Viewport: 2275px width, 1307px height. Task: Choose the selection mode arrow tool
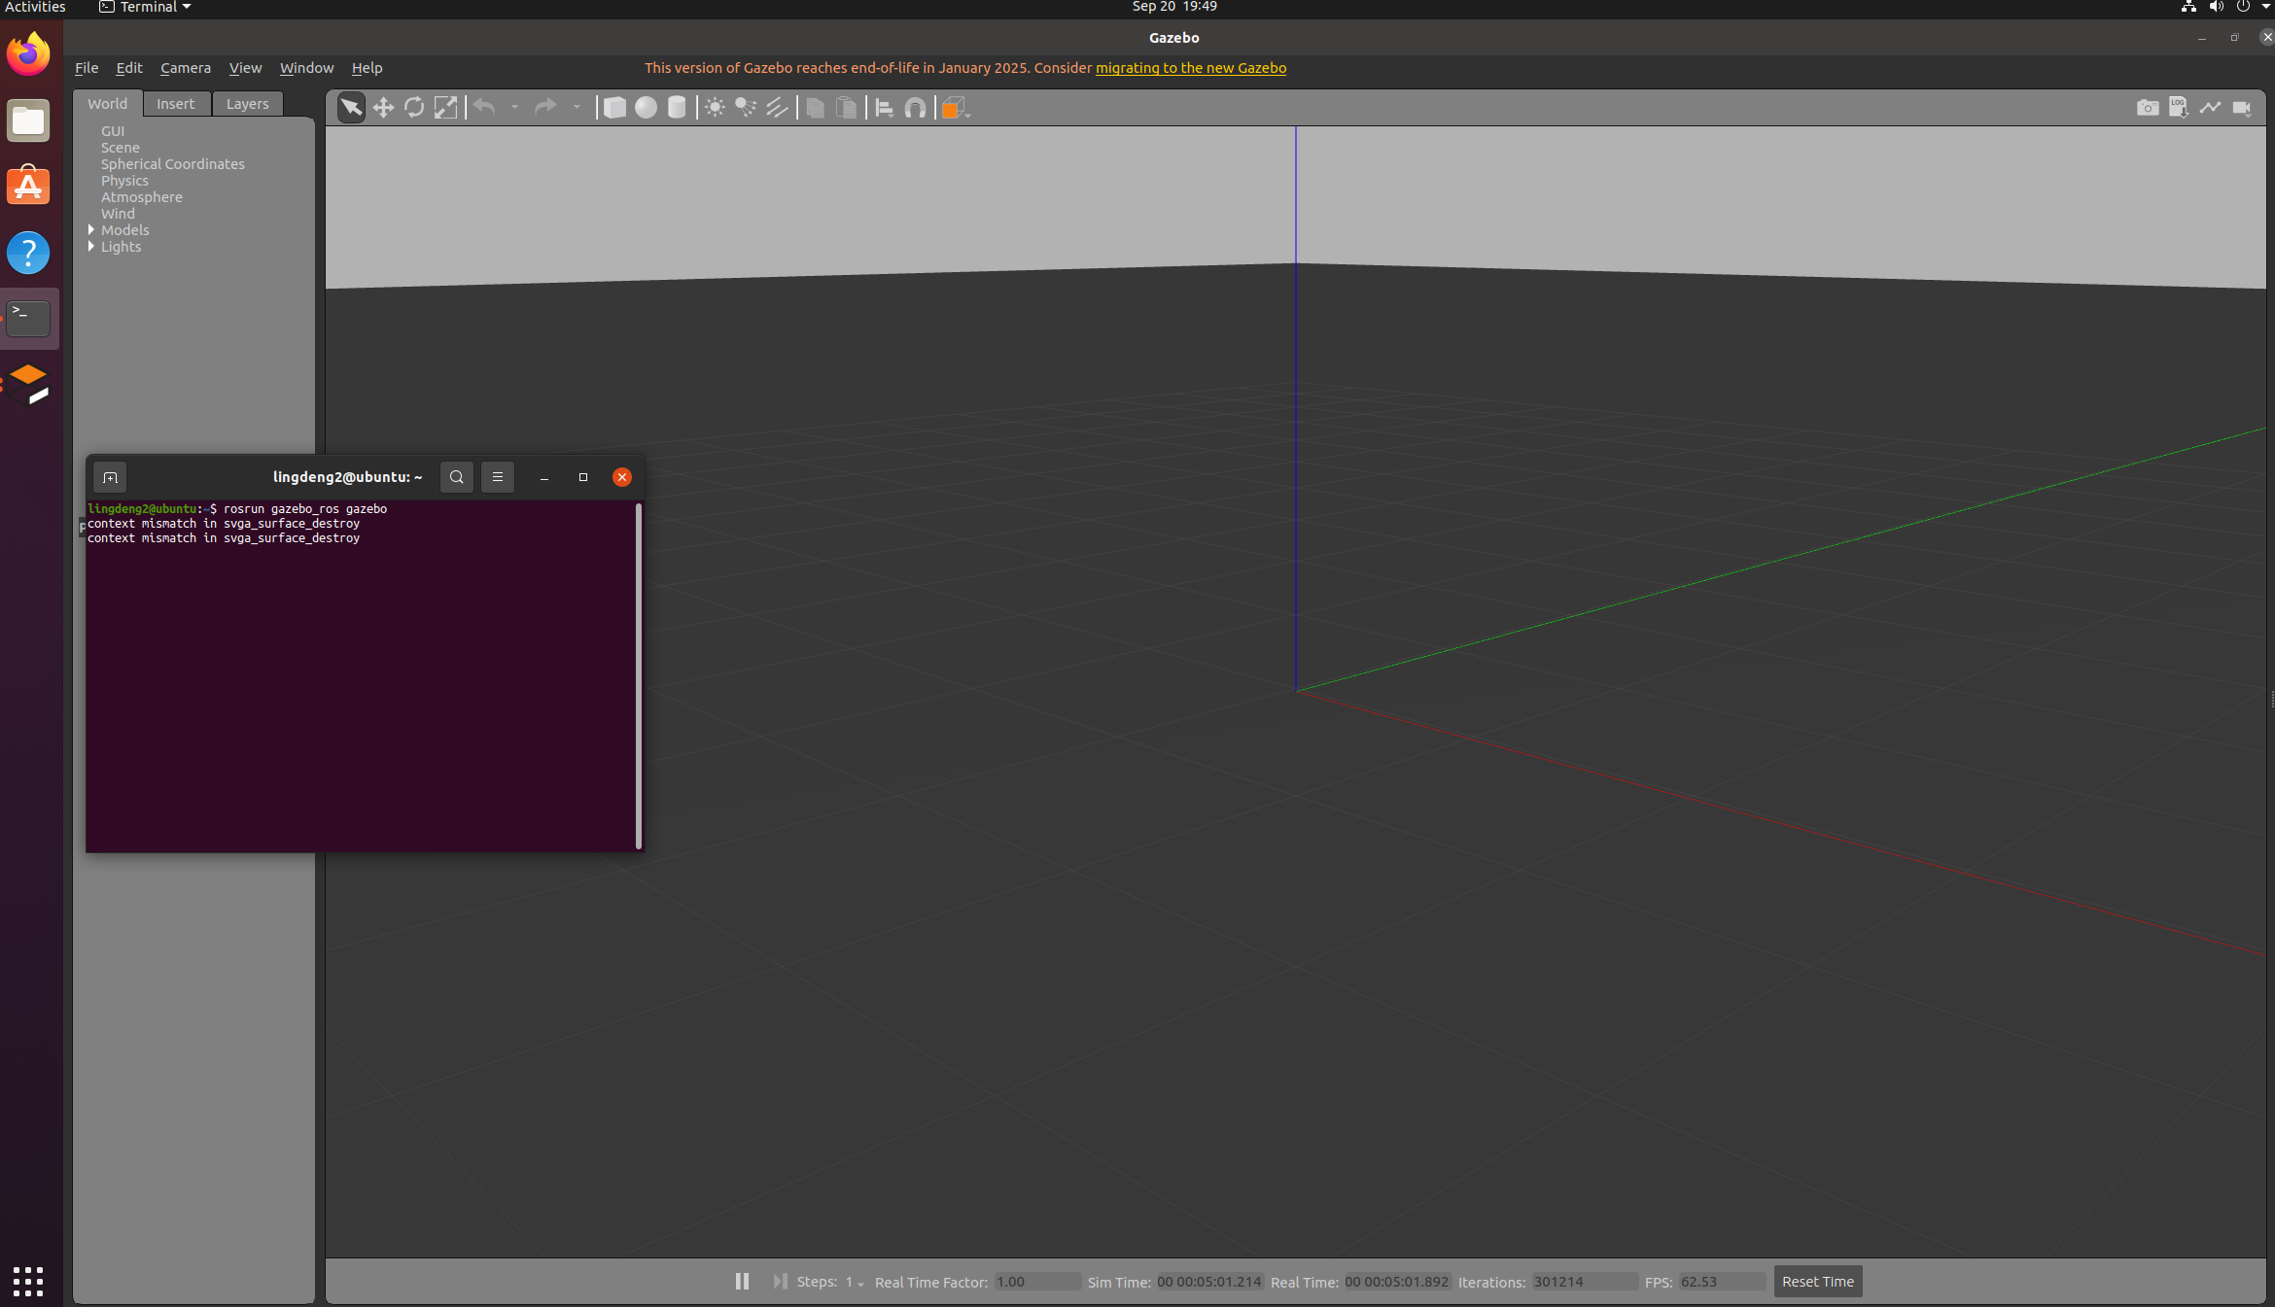tap(351, 108)
